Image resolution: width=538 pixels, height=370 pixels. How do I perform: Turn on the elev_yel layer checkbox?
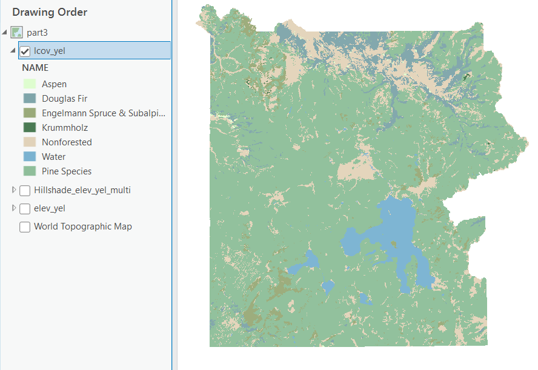pos(25,208)
